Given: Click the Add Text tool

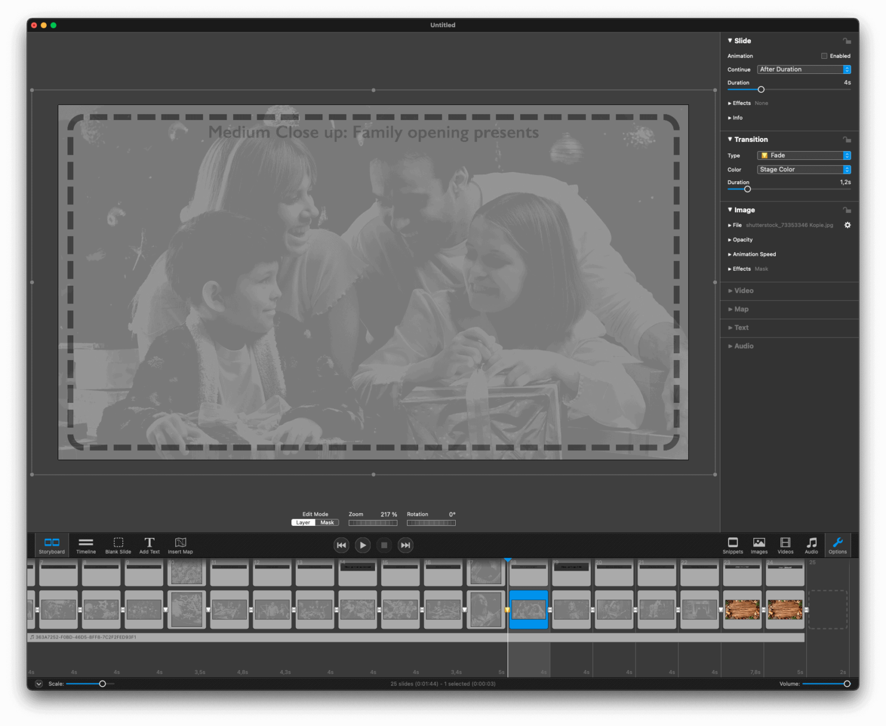Looking at the screenshot, I should point(149,545).
